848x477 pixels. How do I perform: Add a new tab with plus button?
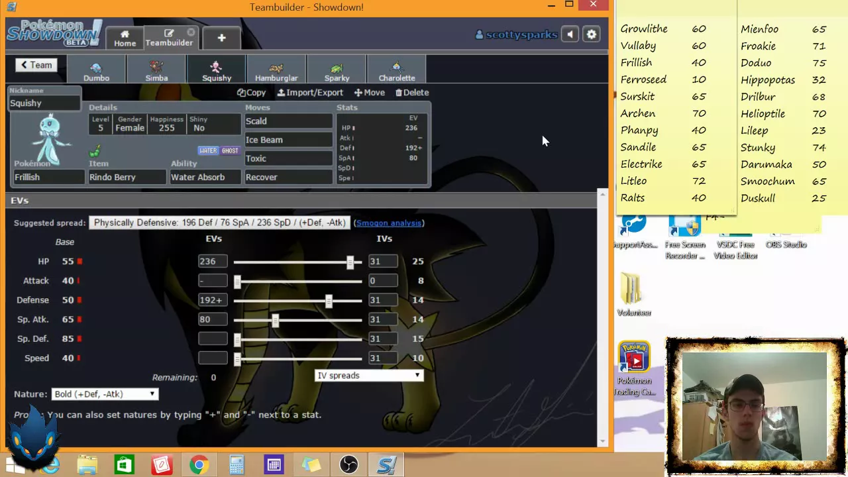[x=221, y=38]
